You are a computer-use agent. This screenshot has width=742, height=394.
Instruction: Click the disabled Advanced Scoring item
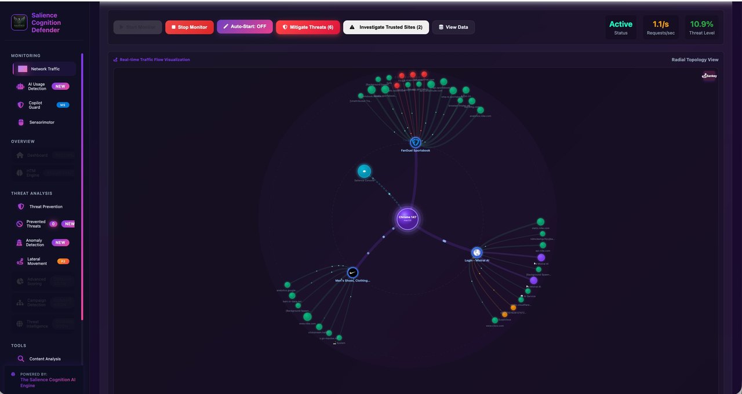(44, 281)
